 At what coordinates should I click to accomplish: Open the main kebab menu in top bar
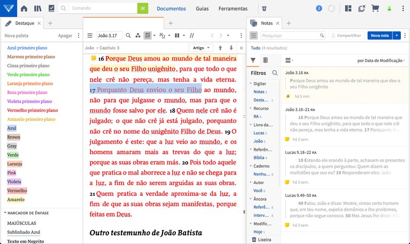click(x=403, y=9)
